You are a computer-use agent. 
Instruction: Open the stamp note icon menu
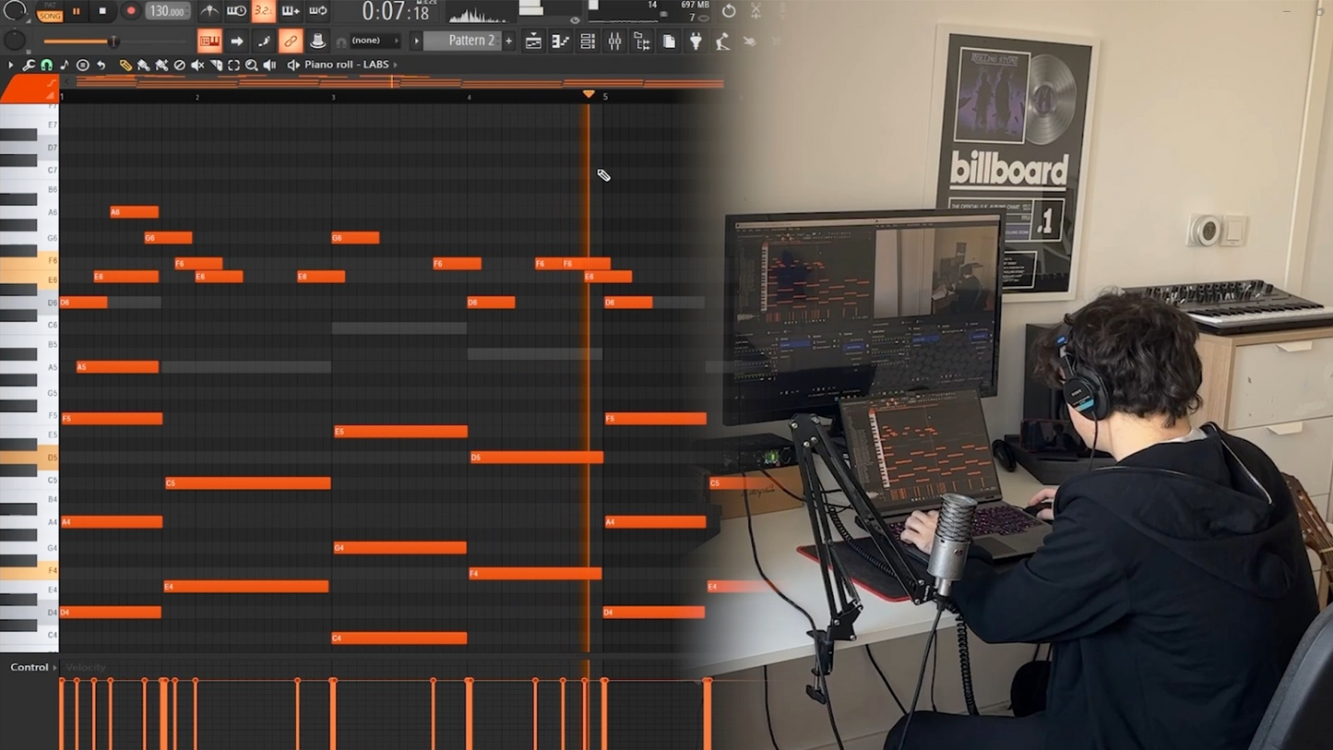tap(65, 65)
